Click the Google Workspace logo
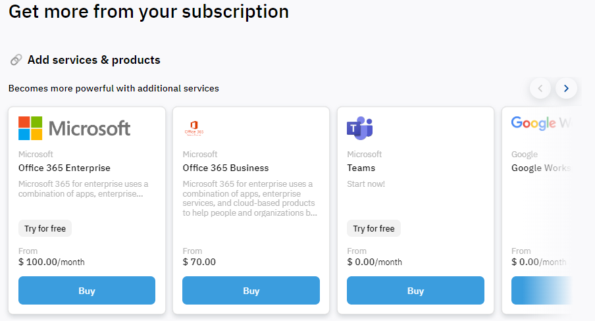 tap(541, 123)
